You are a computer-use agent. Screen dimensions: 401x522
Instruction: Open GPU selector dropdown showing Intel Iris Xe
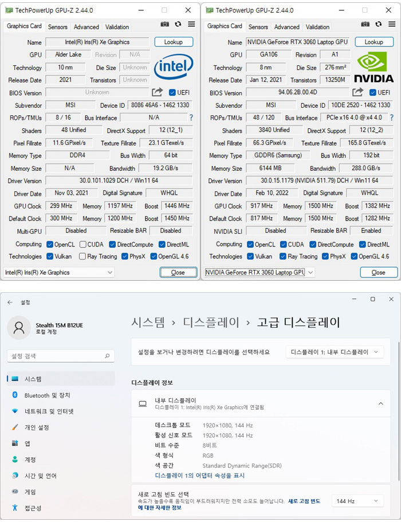[59, 272]
